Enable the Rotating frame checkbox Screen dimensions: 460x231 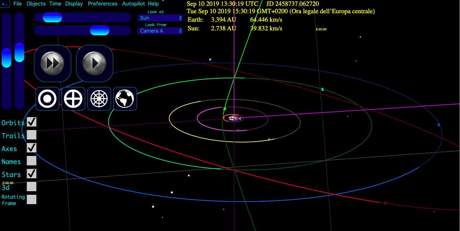31,200
